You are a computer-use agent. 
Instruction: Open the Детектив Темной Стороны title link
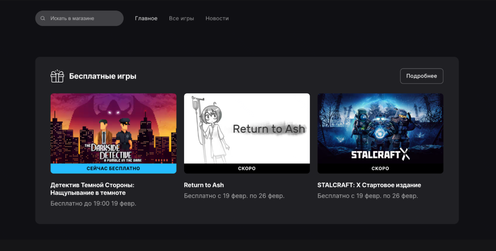click(92, 189)
